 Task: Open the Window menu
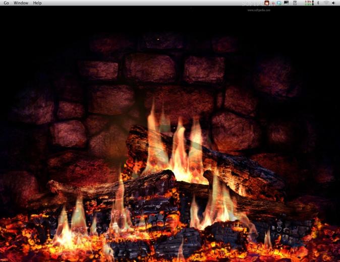click(21, 3)
